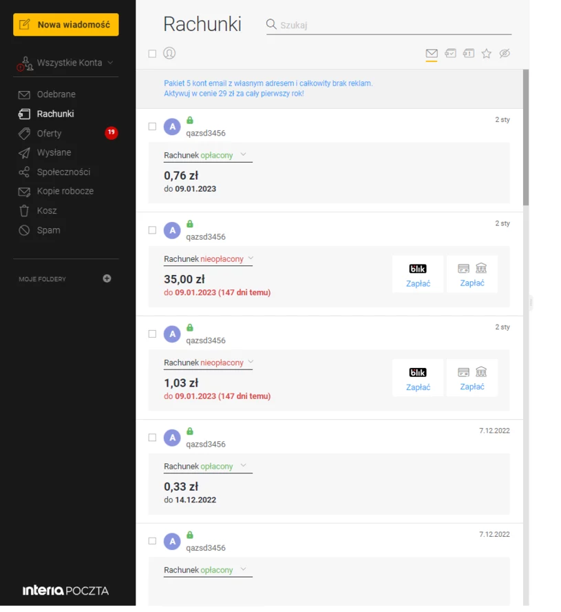Click sender avatar on 1,03 zł message
Image resolution: width=561 pixels, height=612 pixels.
[x=172, y=334]
